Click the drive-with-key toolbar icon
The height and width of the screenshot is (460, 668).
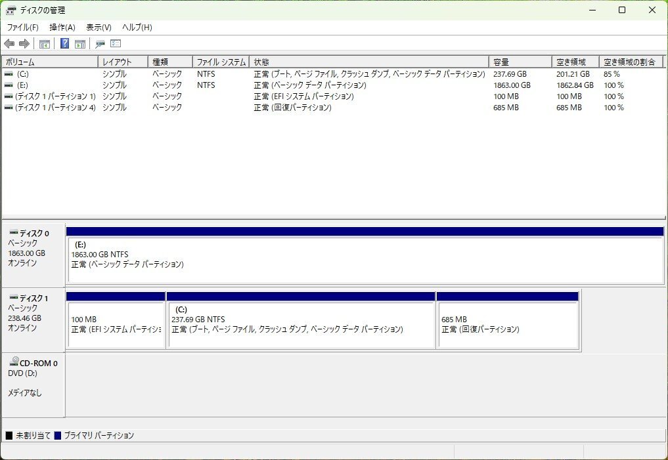100,43
